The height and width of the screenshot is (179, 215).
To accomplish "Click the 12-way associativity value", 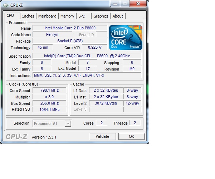I will [x=132, y=103].
